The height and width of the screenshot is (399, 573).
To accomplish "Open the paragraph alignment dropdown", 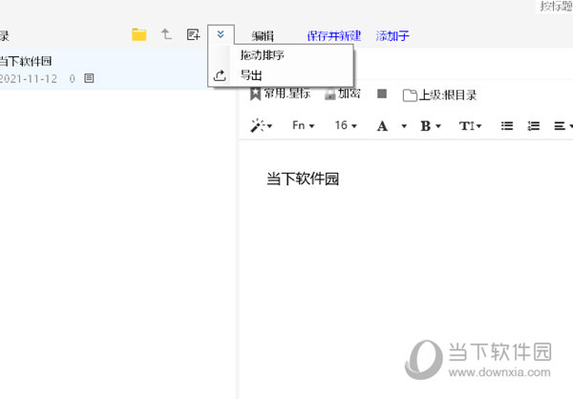I will point(563,126).
